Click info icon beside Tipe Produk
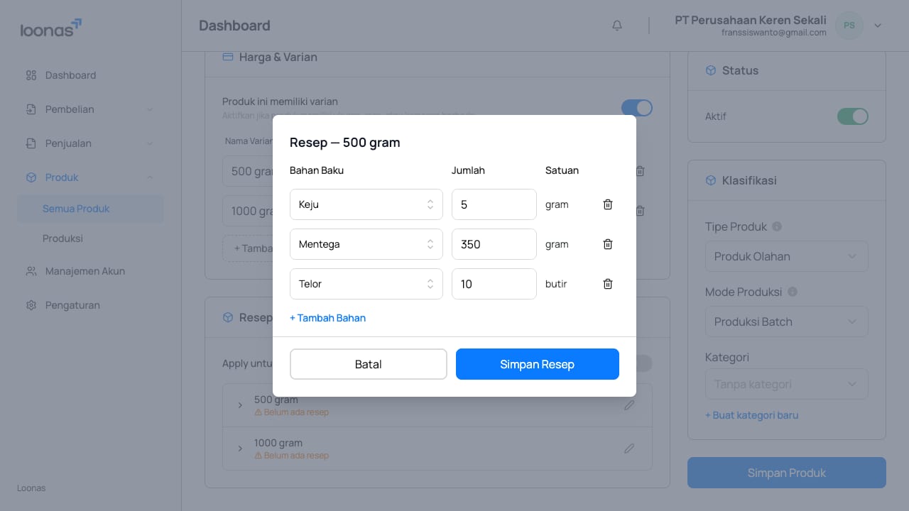This screenshot has height=511, width=909. [777, 226]
